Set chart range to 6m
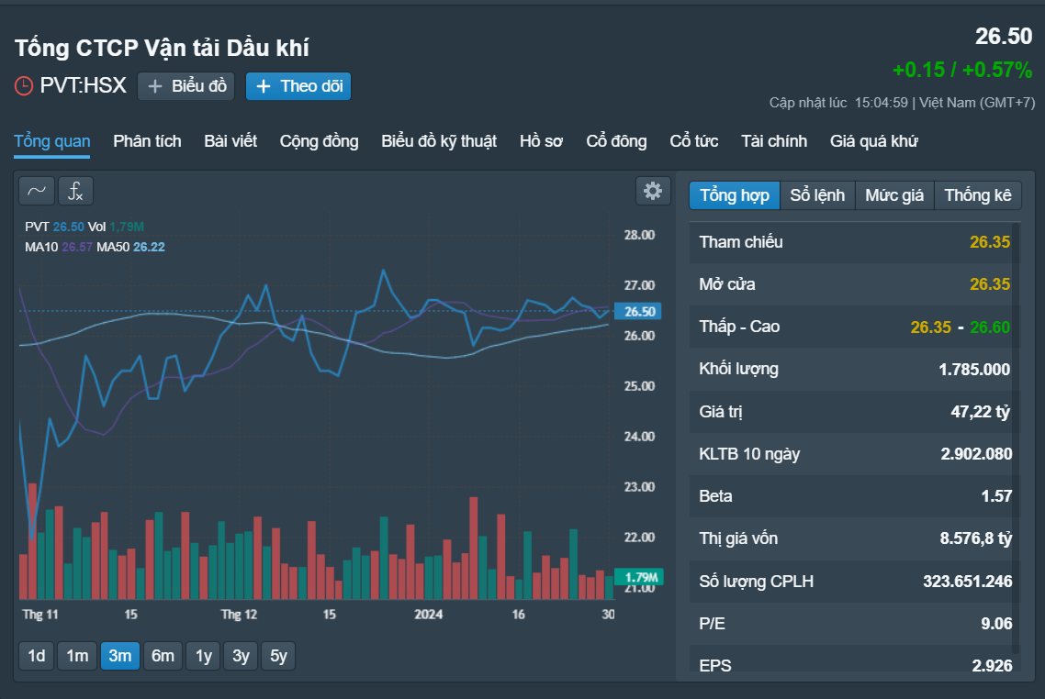The width and height of the screenshot is (1045, 699). coord(163,656)
